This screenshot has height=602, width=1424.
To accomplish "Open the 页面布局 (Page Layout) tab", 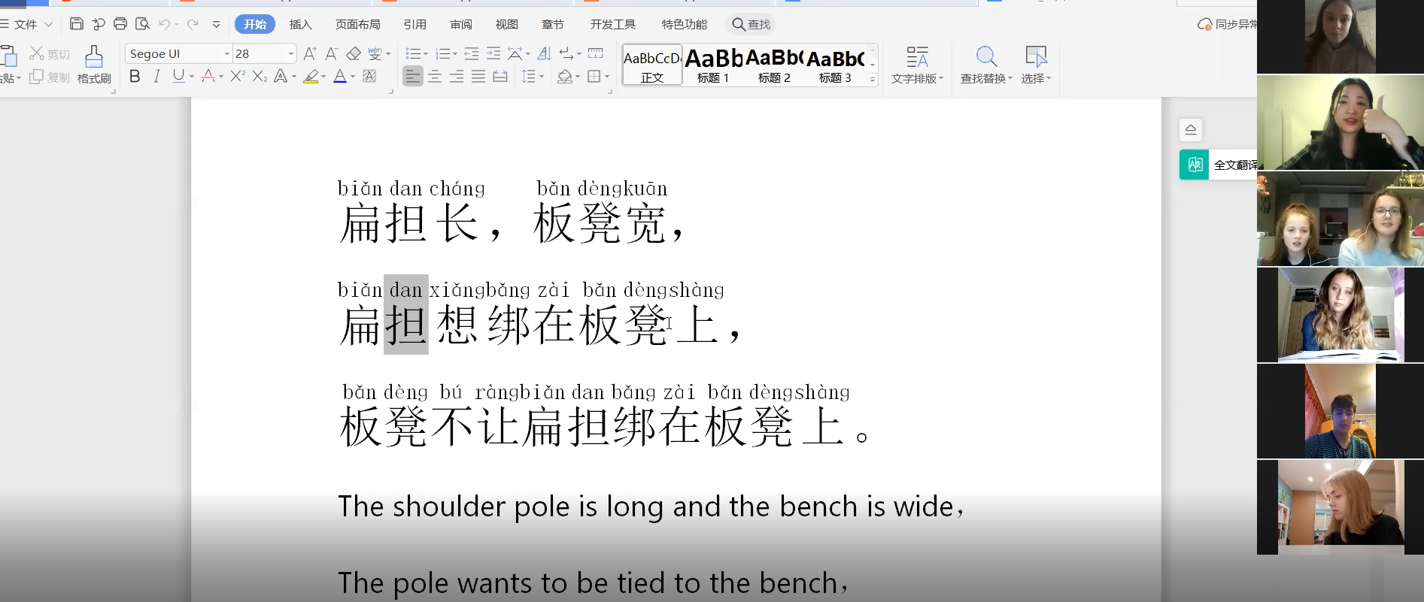I will (x=357, y=24).
